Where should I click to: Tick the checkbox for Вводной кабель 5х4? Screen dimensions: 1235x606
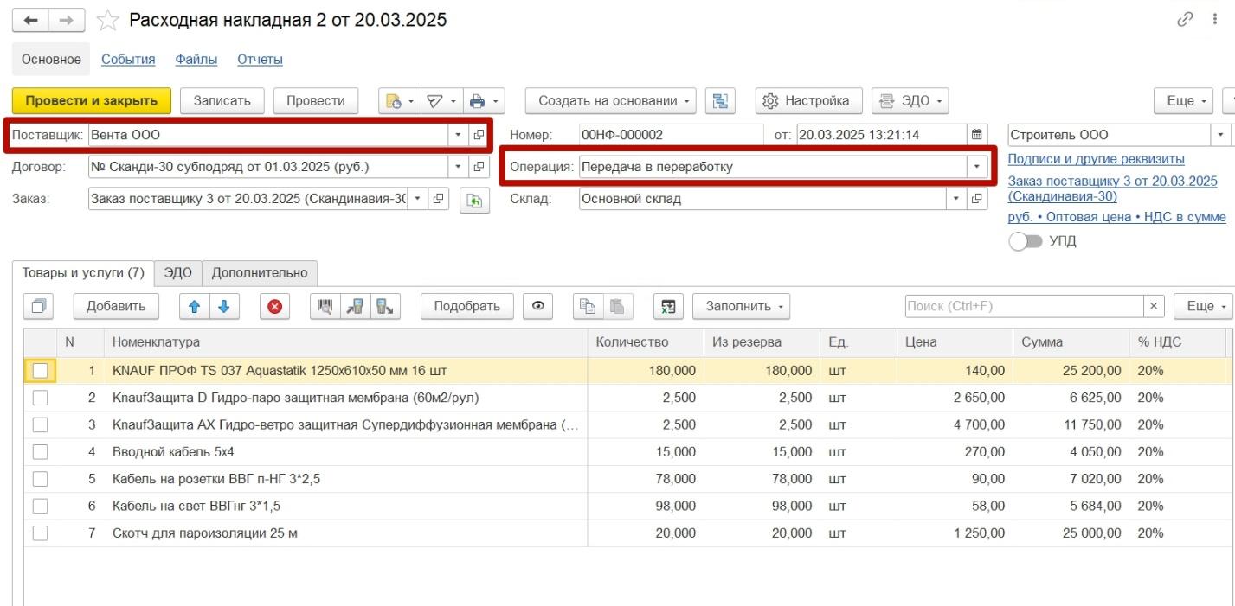tap(41, 452)
